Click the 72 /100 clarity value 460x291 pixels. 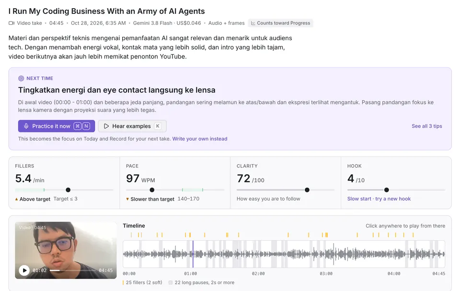pyautogui.click(x=251, y=179)
